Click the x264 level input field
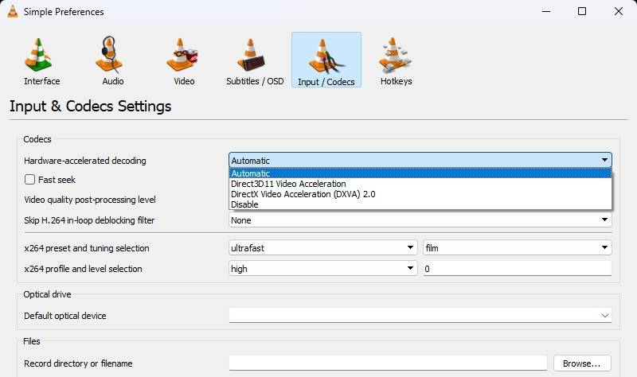Viewport: 637px width, 377px height. tap(517, 268)
